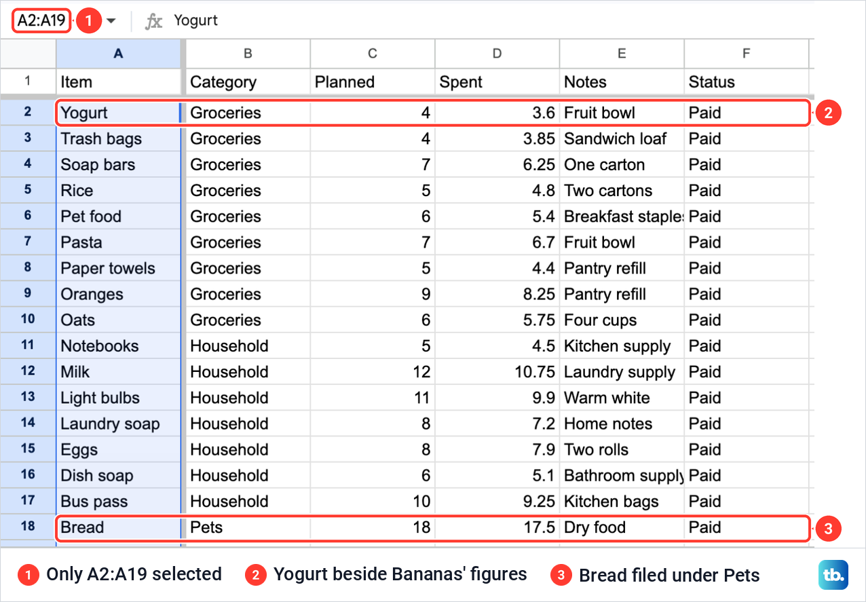Click the name box showing A2:A19
This screenshot has width=866, height=602.
click(41, 20)
